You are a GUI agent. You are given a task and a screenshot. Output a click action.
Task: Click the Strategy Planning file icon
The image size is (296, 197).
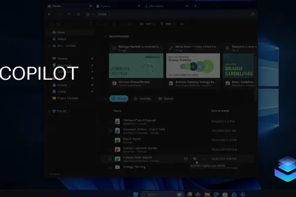click(117, 167)
